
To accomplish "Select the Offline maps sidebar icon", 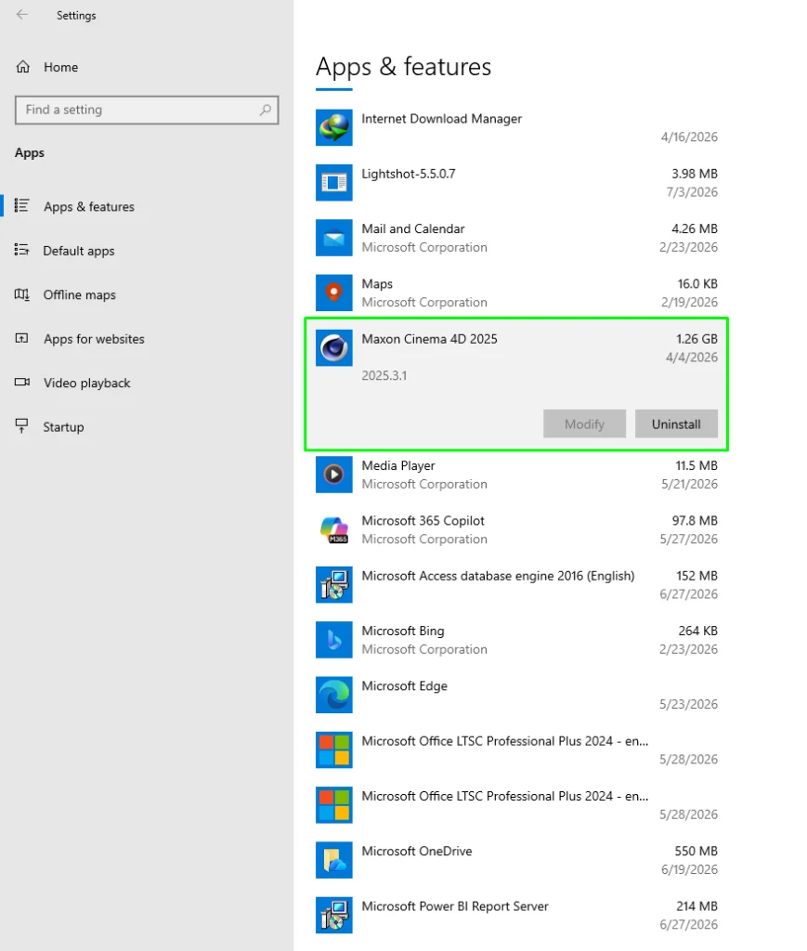I will coord(22,294).
